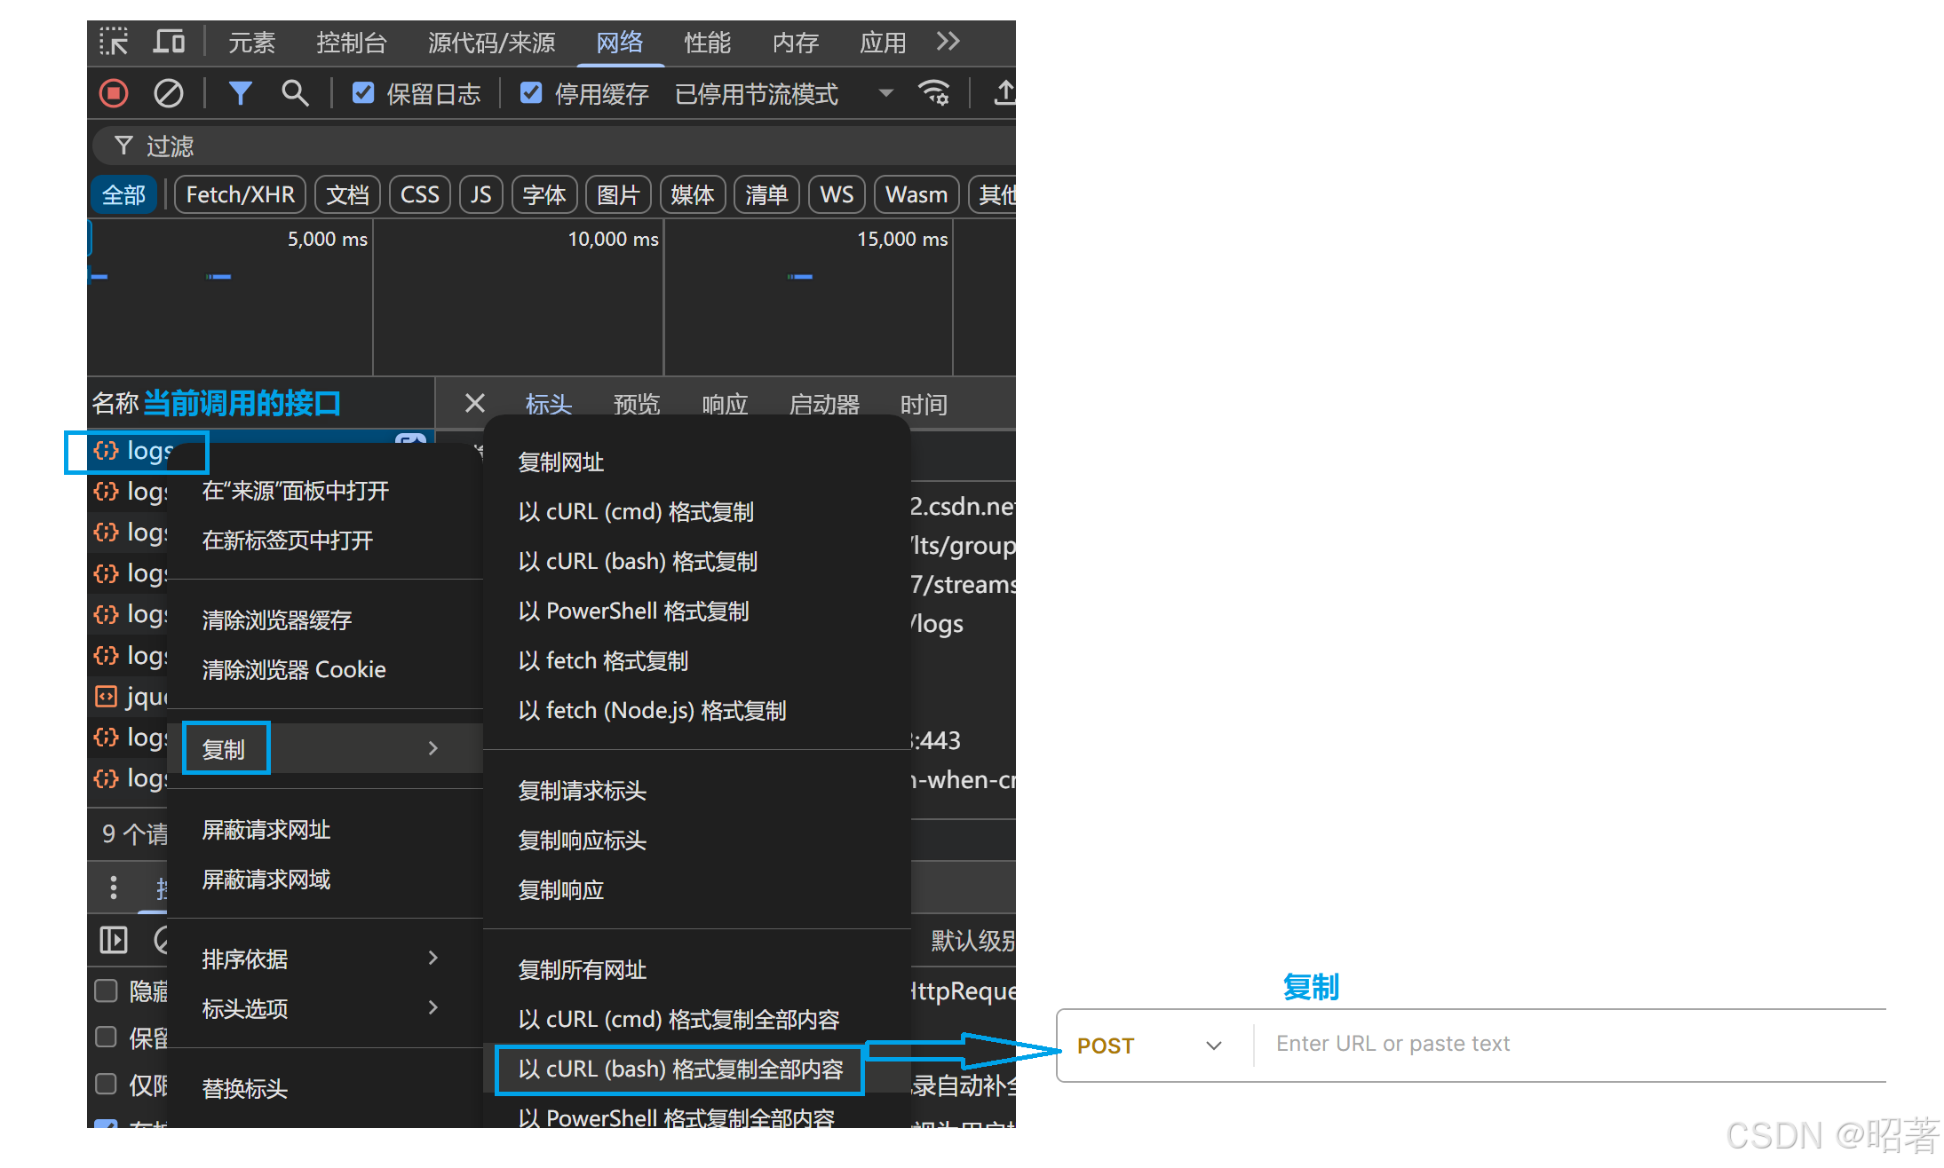Viewport: 1944px width, 1168px height.
Task: Toggle the device toolbar icon
Action: tap(169, 42)
